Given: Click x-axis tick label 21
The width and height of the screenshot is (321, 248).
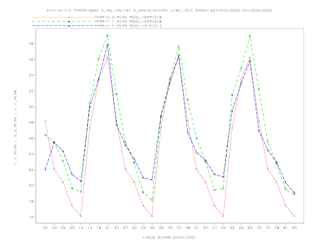Looking at the screenshot, I should click(x=108, y=228).
